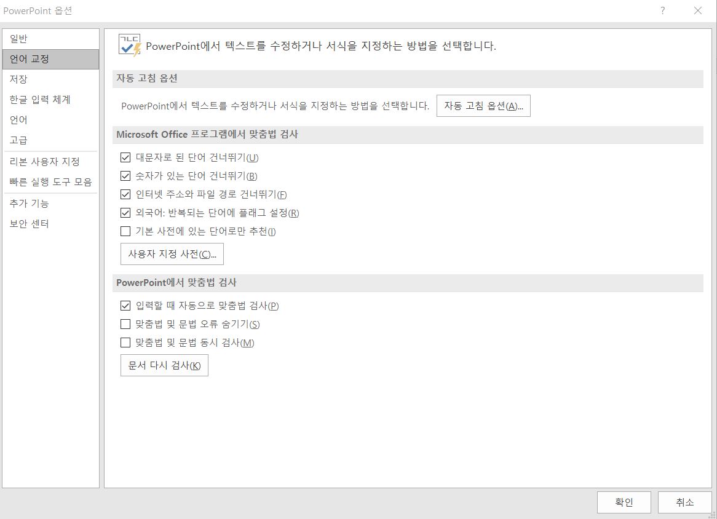Click the Microsoft Office 프로그램에서 맞춤법 검사 header
The image size is (717, 519).
coord(408,135)
